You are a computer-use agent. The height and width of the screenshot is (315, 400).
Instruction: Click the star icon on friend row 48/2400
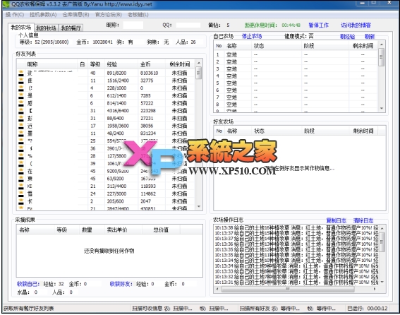[21, 133]
